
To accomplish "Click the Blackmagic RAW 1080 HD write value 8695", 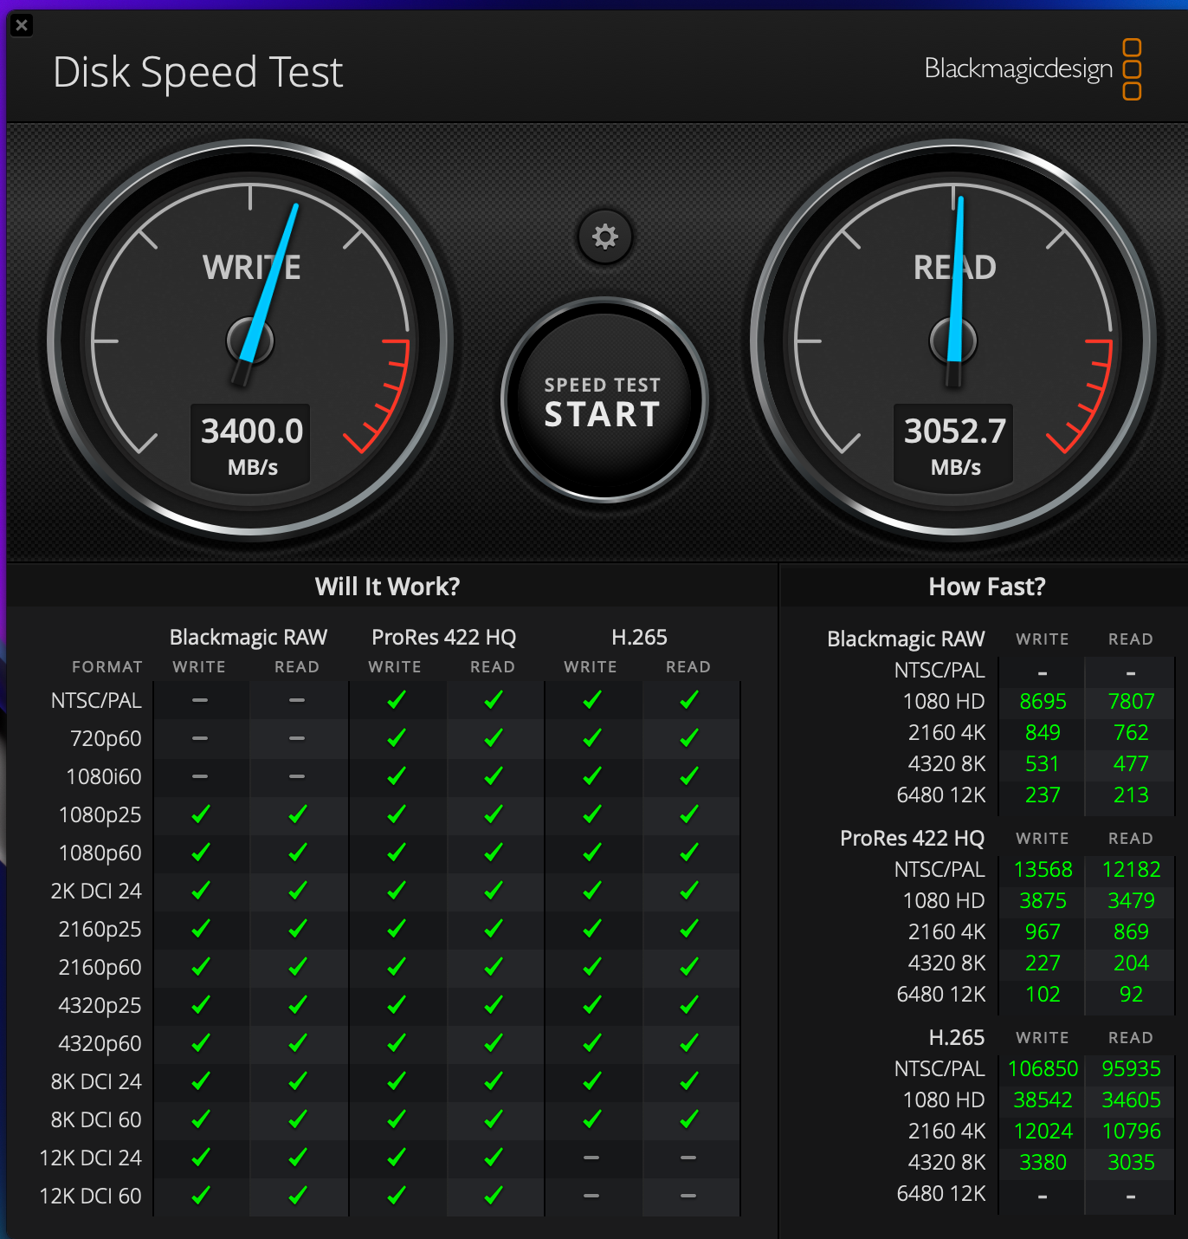I will (x=1043, y=701).
